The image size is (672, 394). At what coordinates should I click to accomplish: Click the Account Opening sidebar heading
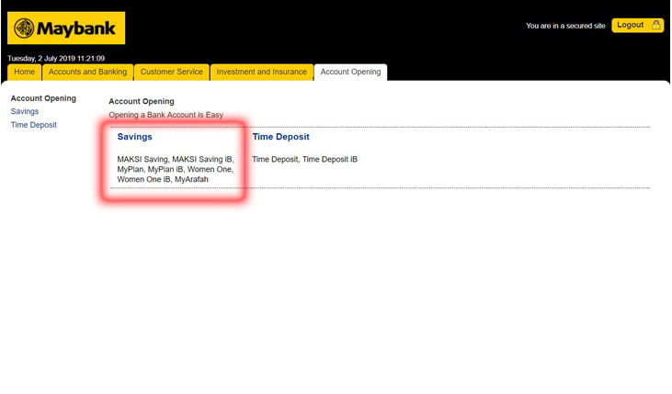tap(43, 98)
